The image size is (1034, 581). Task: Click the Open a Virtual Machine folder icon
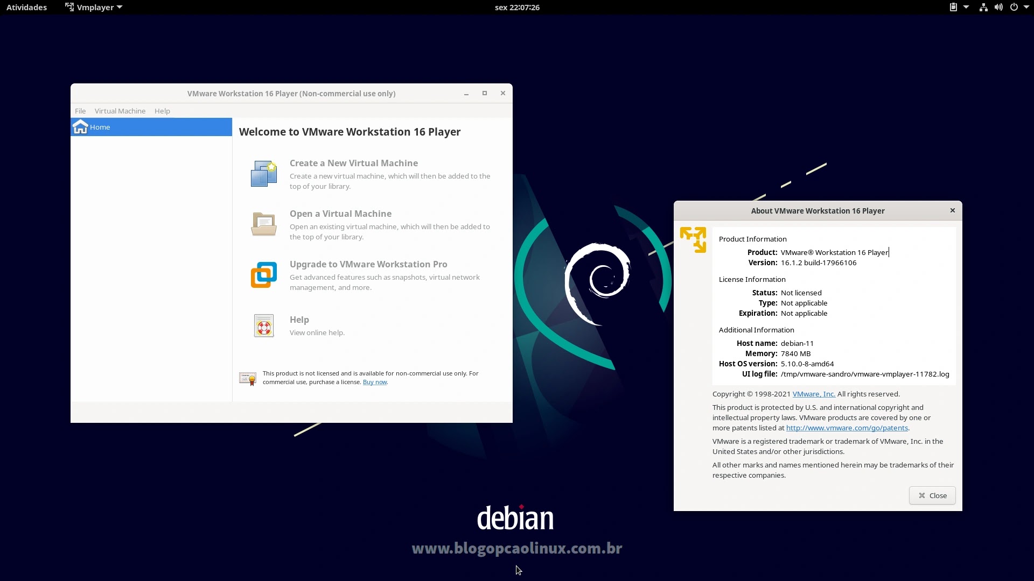[x=263, y=224]
